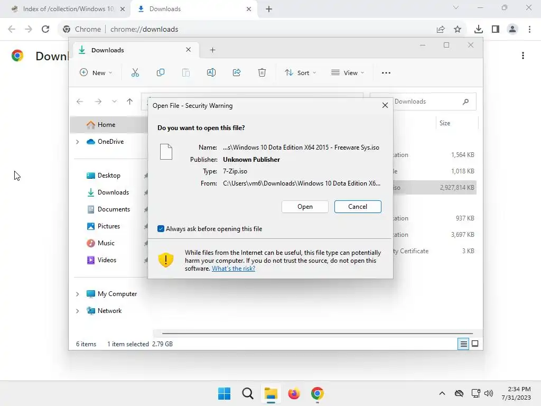Click the Size column header

coord(457,123)
